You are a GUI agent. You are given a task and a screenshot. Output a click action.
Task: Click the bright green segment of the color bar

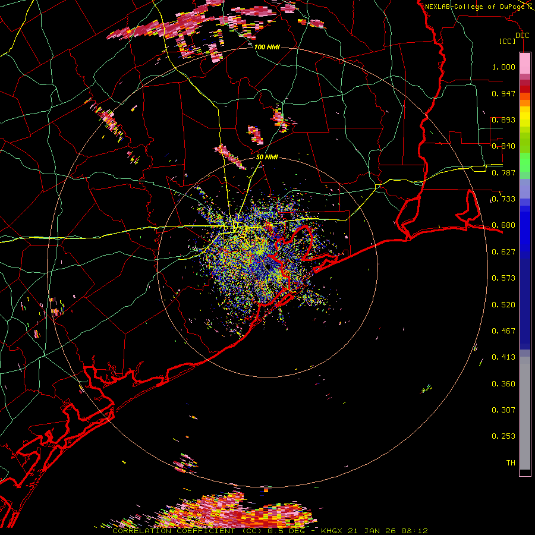525,162
